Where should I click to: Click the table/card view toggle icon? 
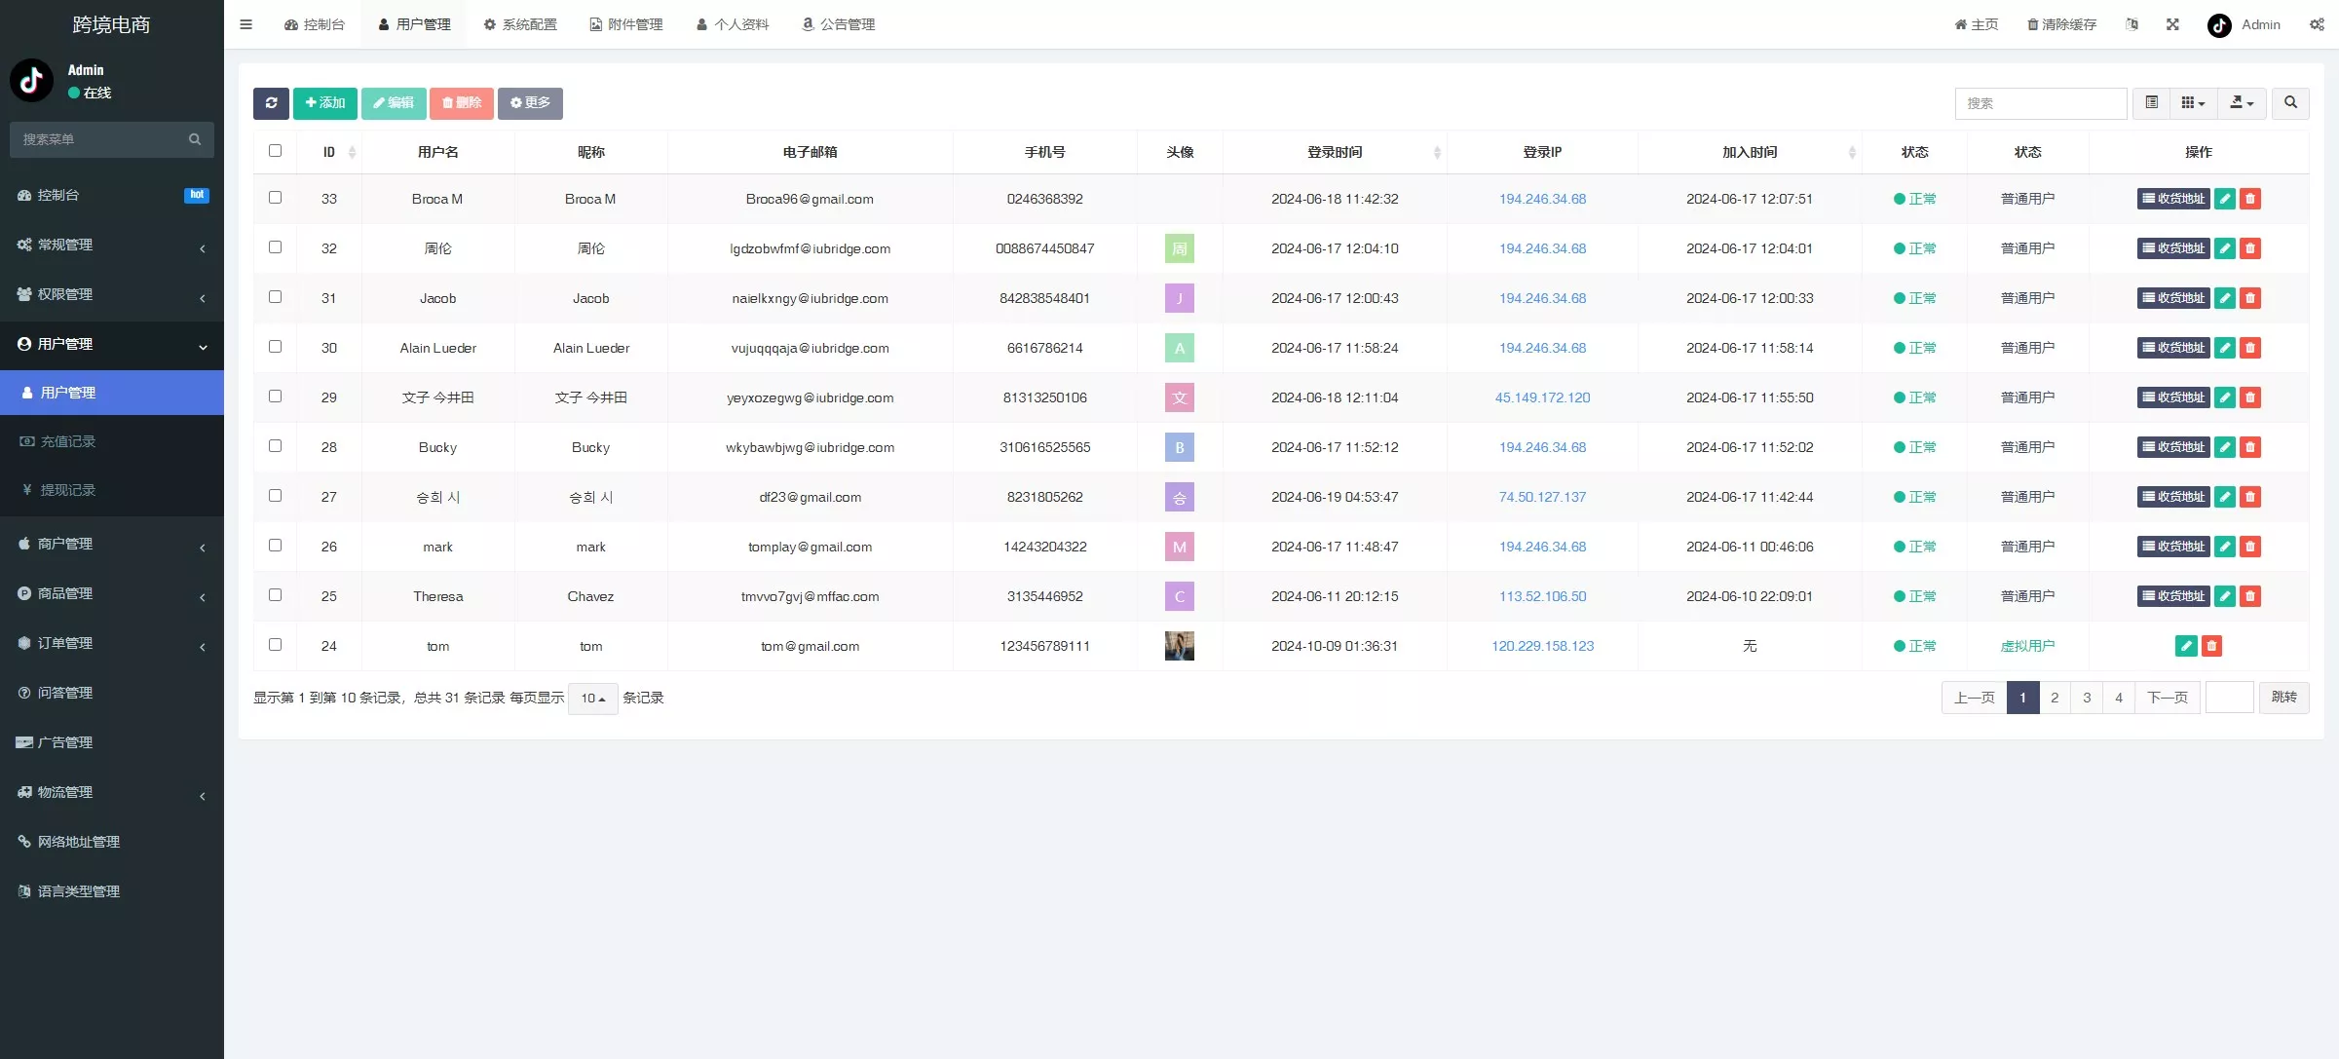2151,103
